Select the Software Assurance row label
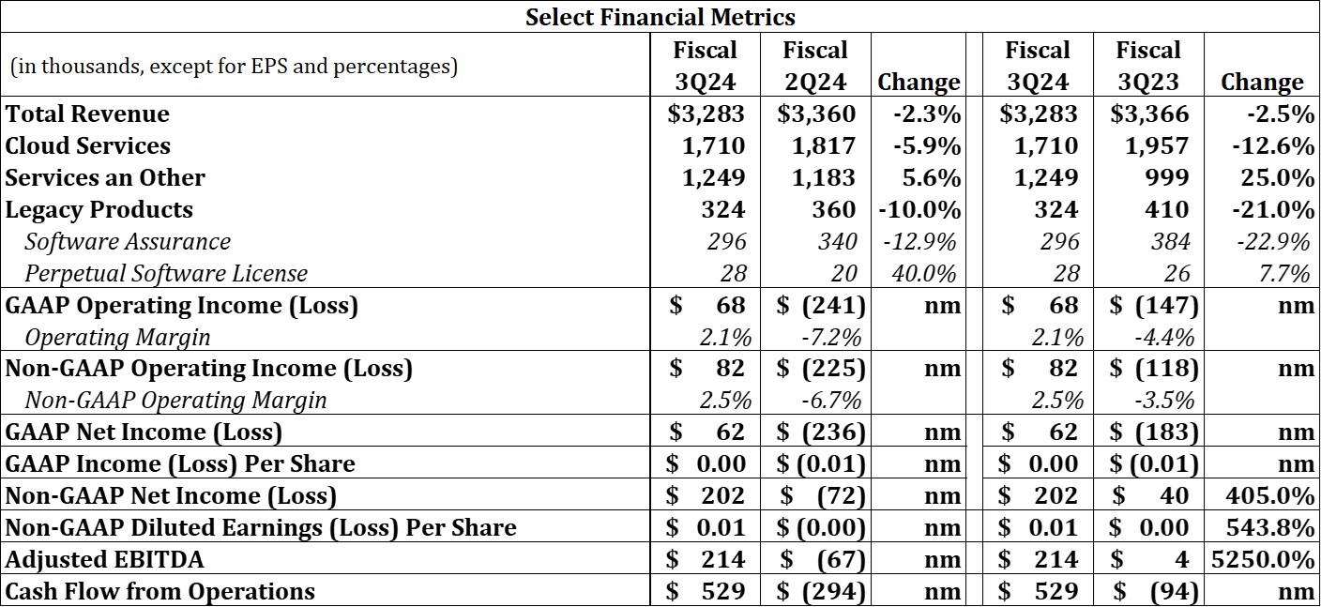The image size is (1321, 607). click(x=128, y=242)
